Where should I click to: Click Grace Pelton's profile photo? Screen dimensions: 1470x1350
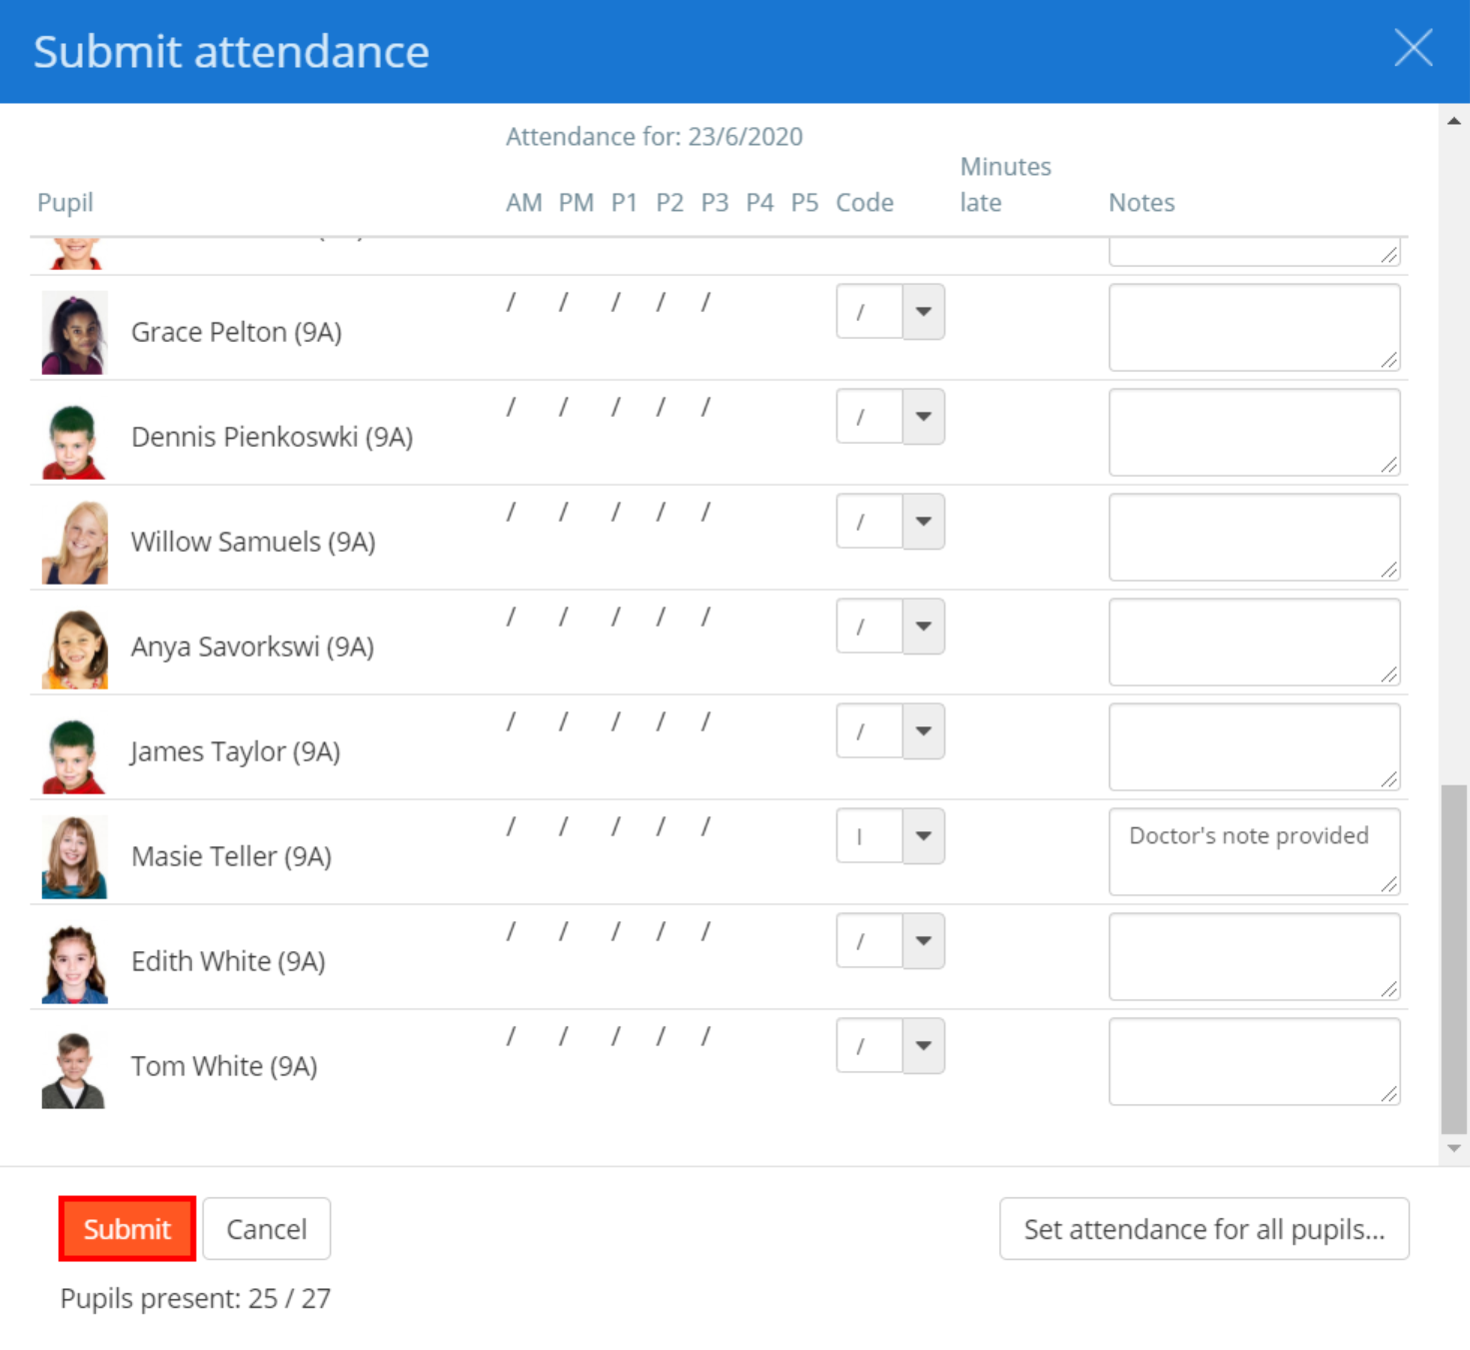point(74,332)
